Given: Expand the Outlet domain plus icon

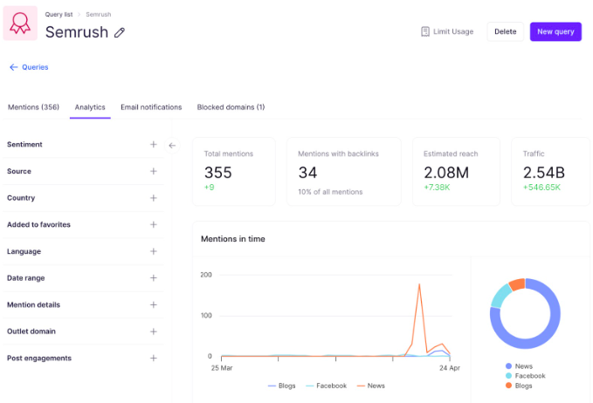Looking at the screenshot, I should [153, 331].
